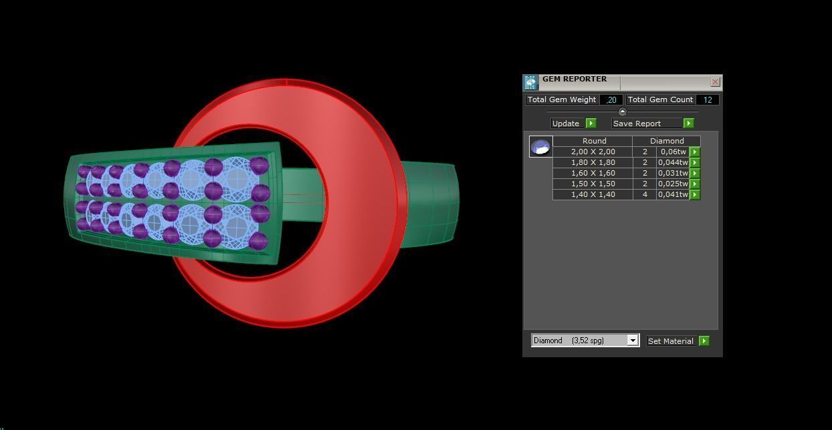This screenshot has height=430, width=832.
Task: Click green arrow for 1,60 X 1,60 row
Action: coord(695,174)
